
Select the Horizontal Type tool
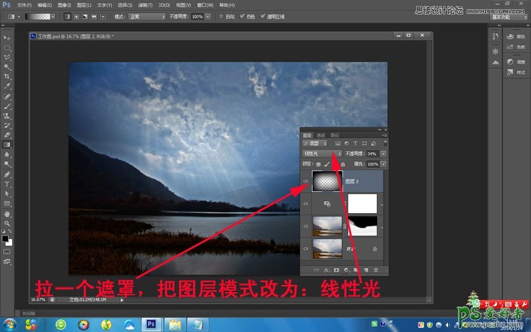(7, 184)
